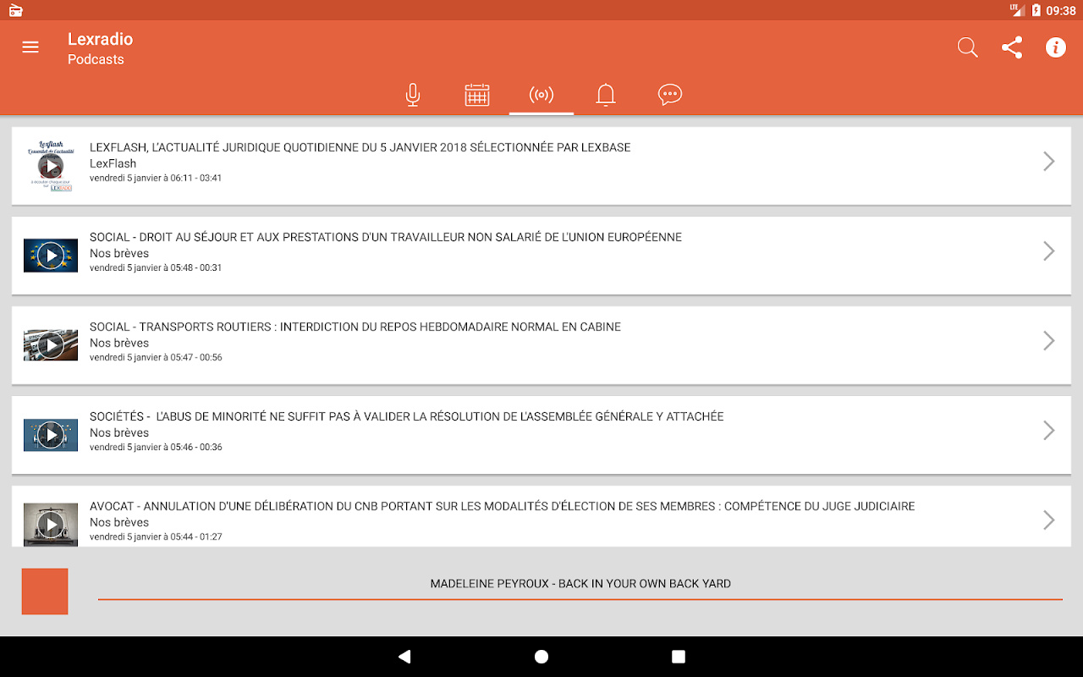Select the 'vendredi 5 janvier à 05:44 - 01:27' text
The height and width of the screenshot is (677, 1083).
pos(156,537)
